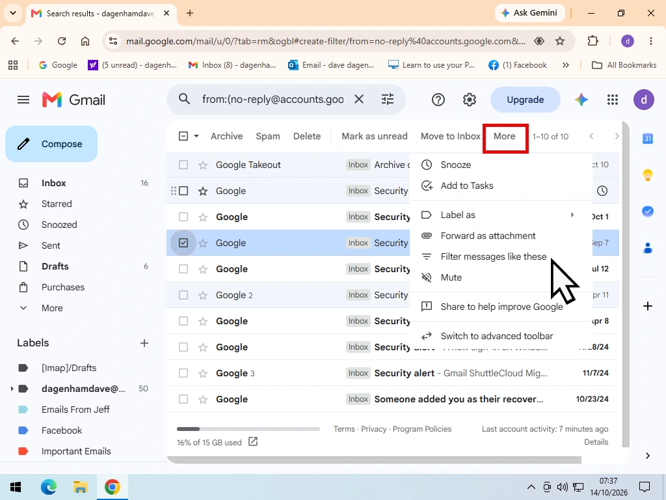Open Gmail Support help icon

[x=438, y=100]
